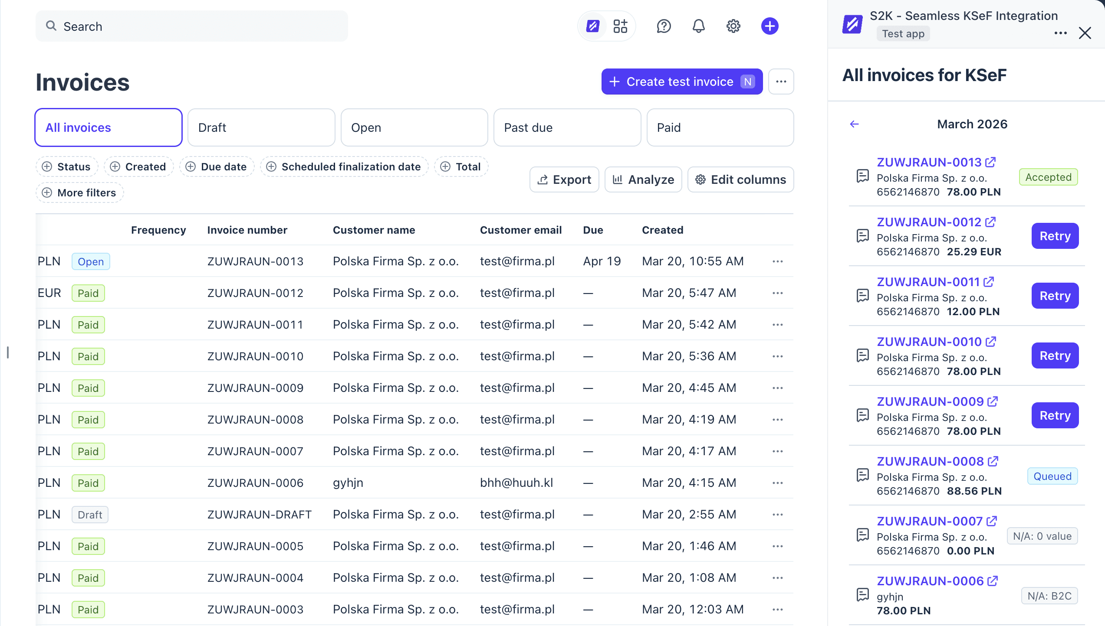The width and height of the screenshot is (1105, 626).
Task: Click the Search input field
Action: point(191,26)
